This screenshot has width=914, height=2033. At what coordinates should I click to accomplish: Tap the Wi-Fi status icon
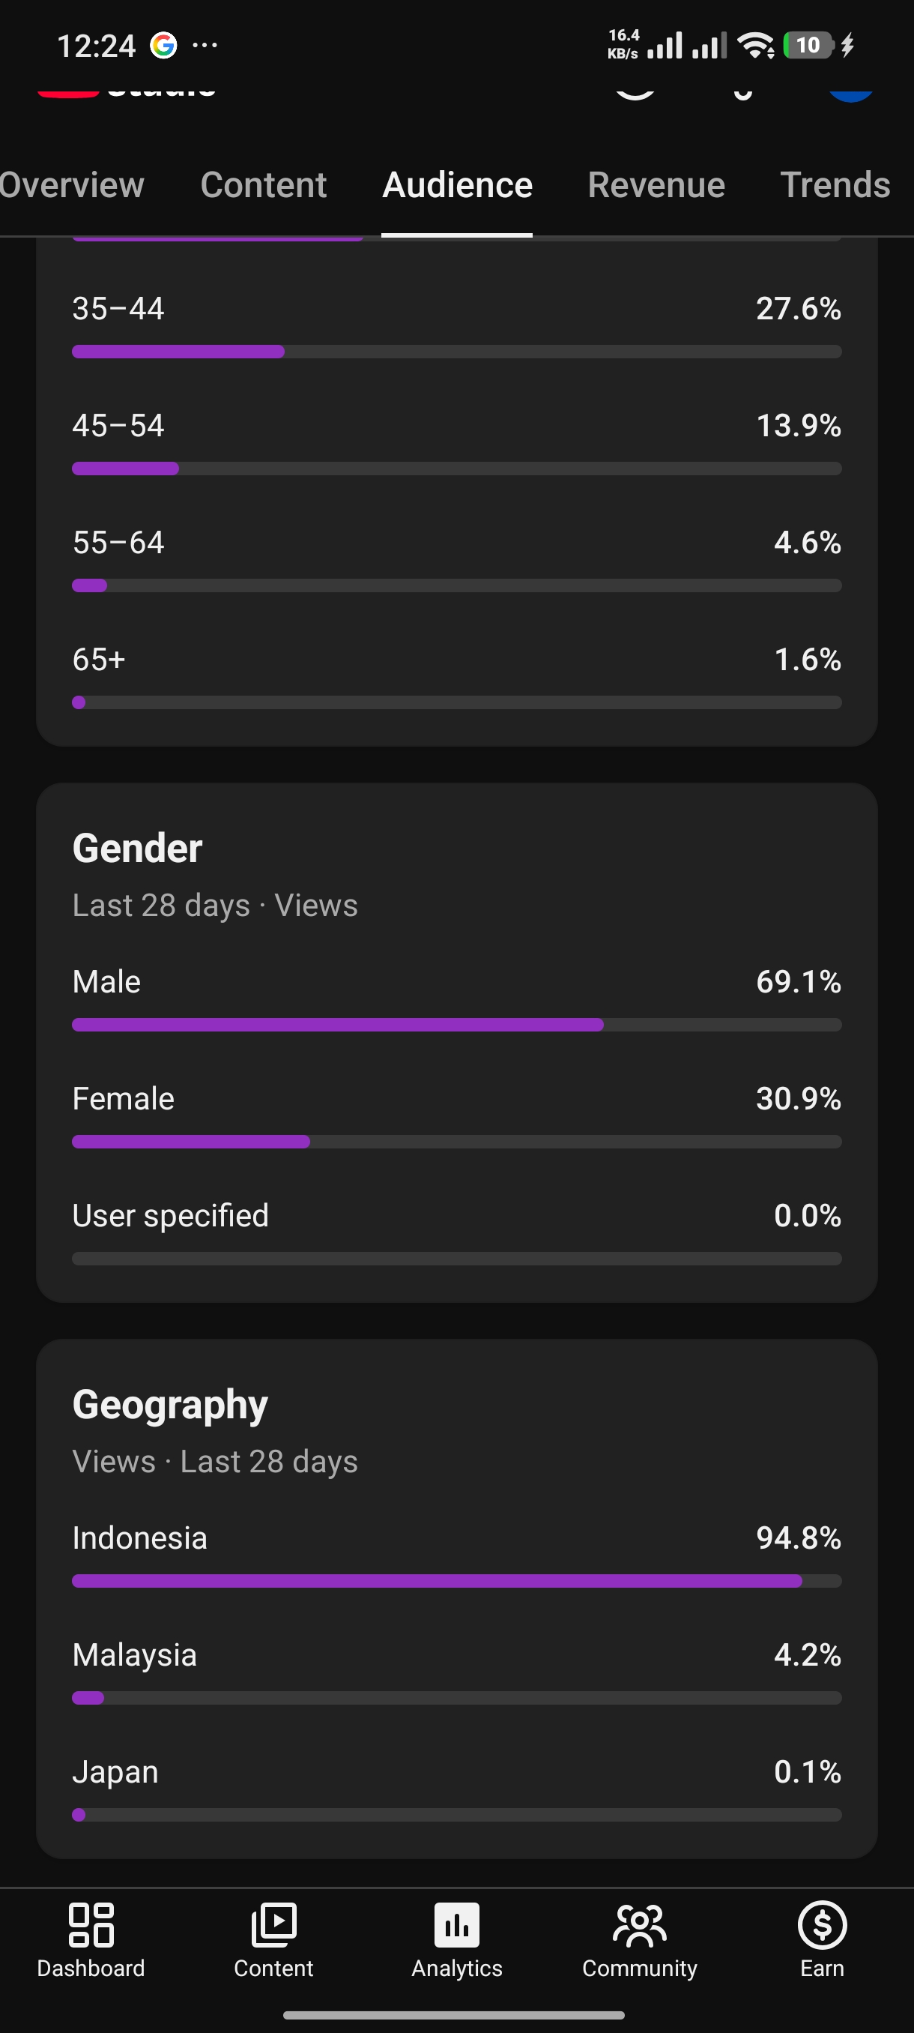click(x=756, y=46)
